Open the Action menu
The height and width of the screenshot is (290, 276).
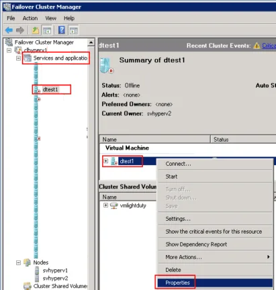[x=30, y=18]
